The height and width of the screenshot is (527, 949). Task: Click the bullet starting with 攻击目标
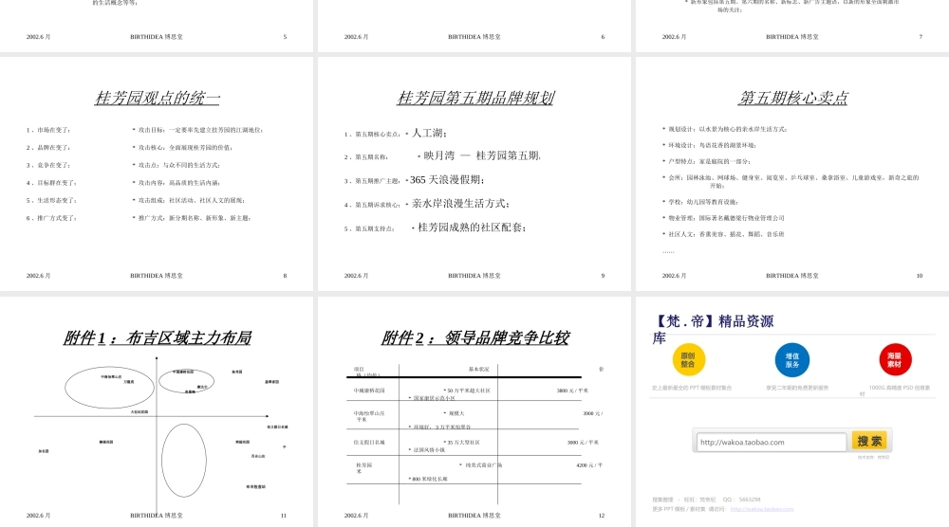197,130
